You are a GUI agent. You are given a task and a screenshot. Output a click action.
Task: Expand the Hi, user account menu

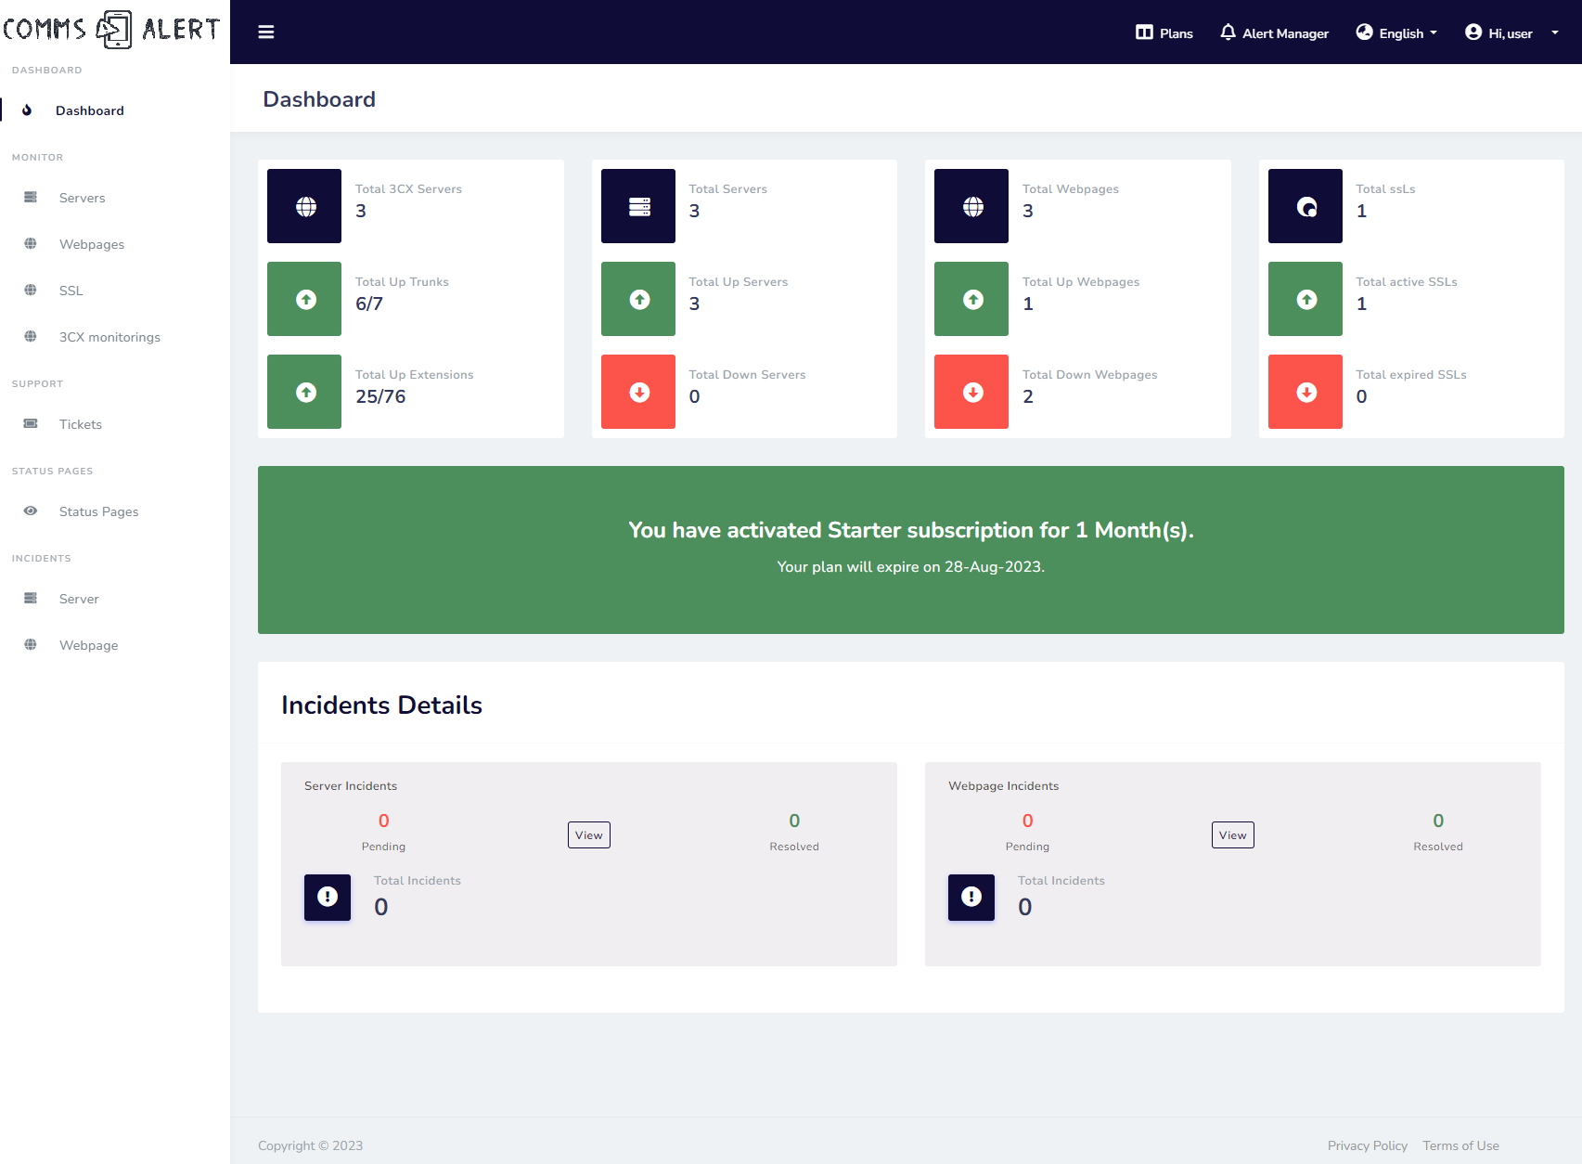click(x=1511, y=33)
